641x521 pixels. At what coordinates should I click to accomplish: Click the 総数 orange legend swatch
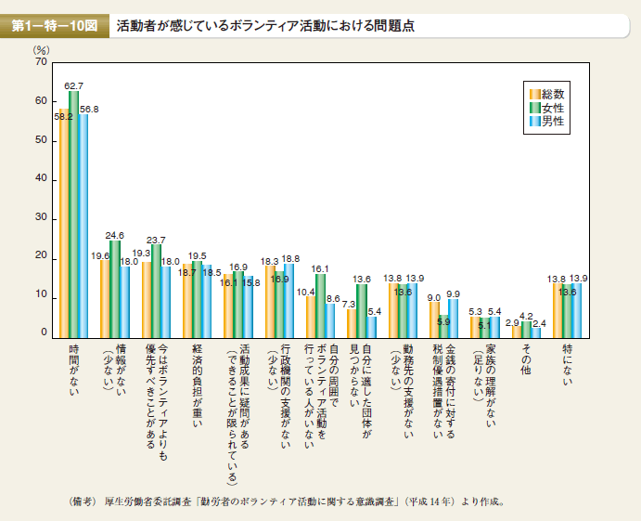pos(534,95)
